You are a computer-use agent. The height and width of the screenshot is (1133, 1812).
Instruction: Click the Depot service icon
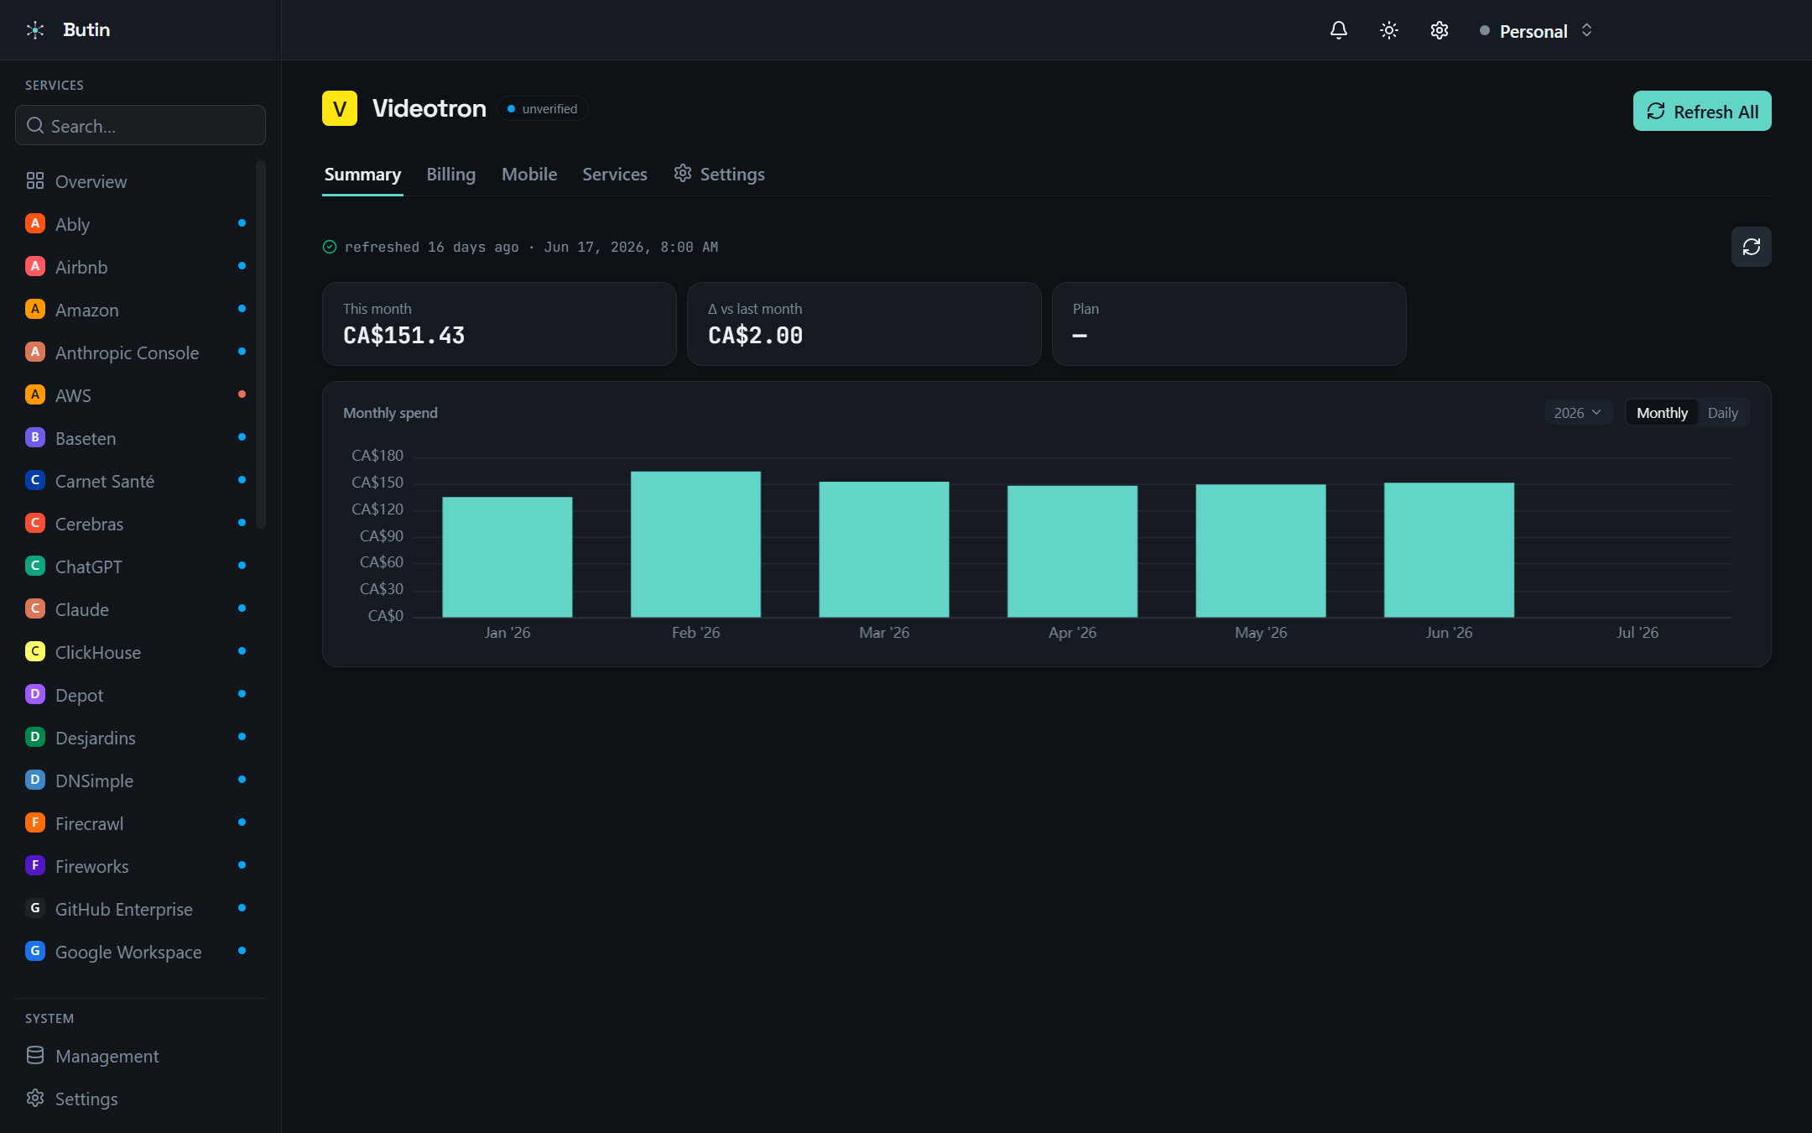(35, 694)
